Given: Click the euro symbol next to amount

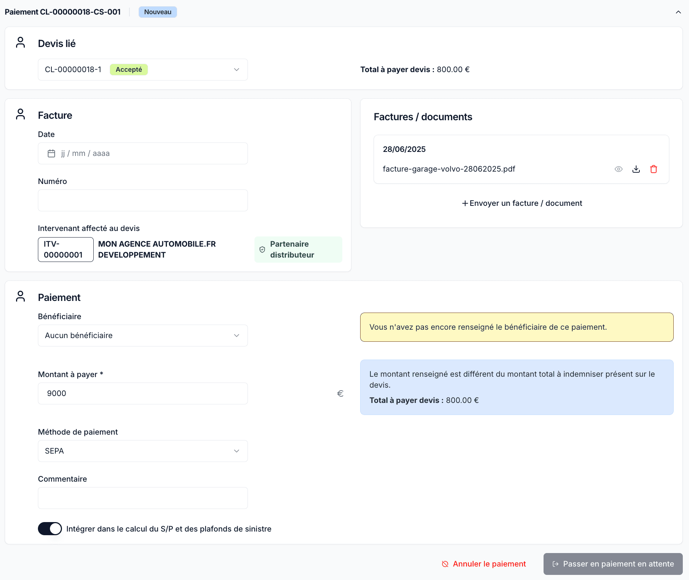Looking at the screenshot, I should tap(340, 393).
